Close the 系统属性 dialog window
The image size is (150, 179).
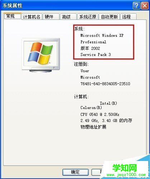pos(145,5)
